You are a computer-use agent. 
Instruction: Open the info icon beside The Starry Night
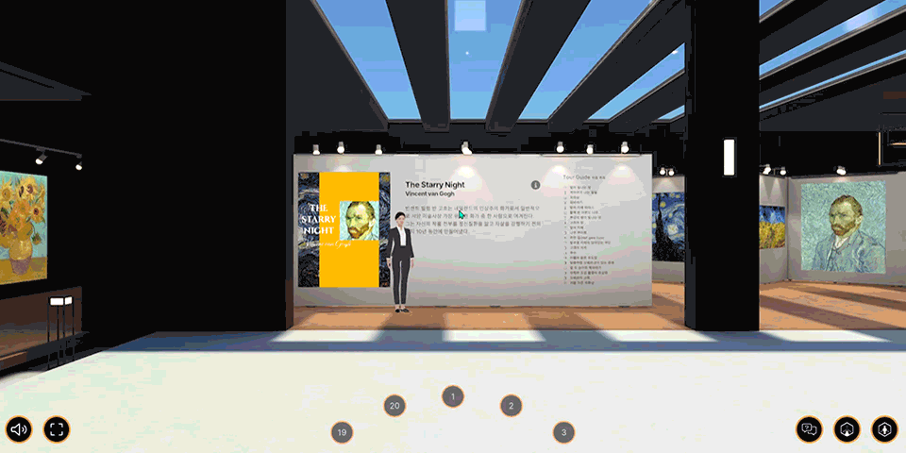(x=535, y=185)
